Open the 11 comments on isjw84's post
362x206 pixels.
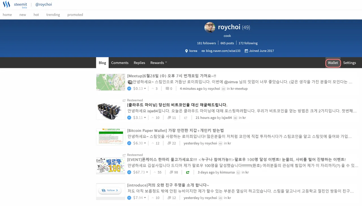[172, 118]
